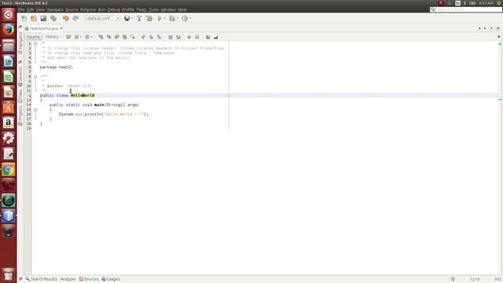Click Build Project hammer icon

point(139,18)
